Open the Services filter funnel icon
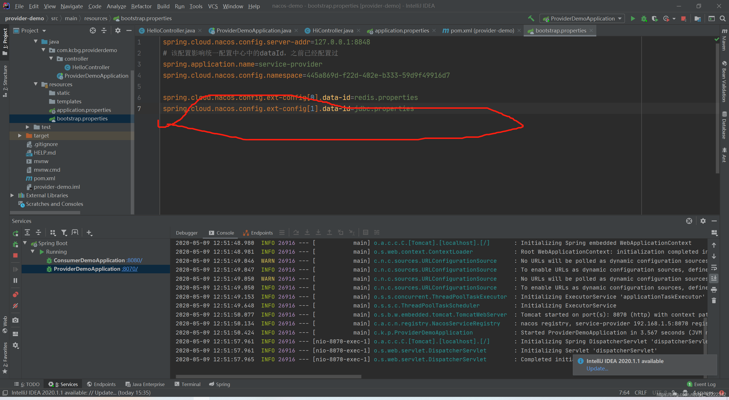 (64, 233)
